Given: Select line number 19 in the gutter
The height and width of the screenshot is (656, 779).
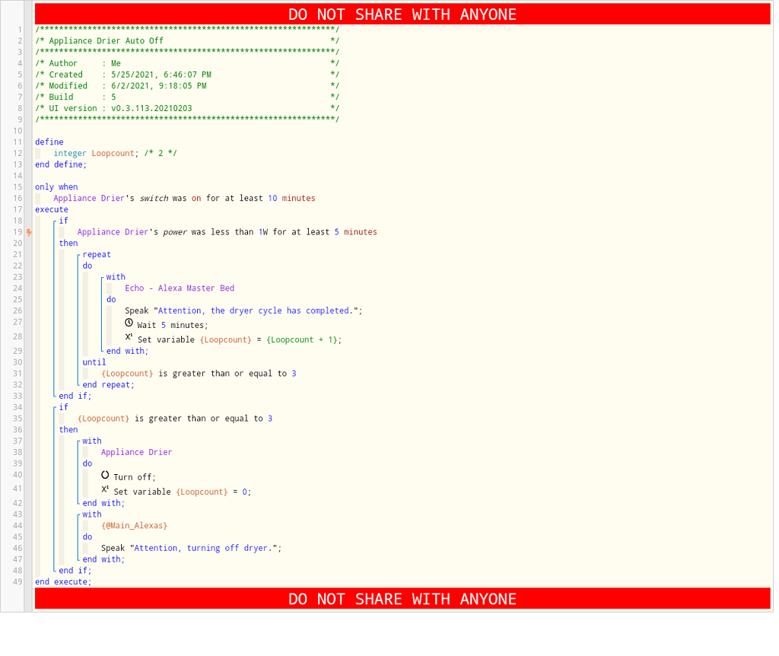Looking at the screenshot, I should 17,231.
